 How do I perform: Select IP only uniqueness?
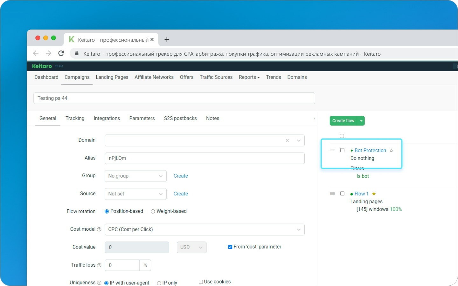pos(159,283)
